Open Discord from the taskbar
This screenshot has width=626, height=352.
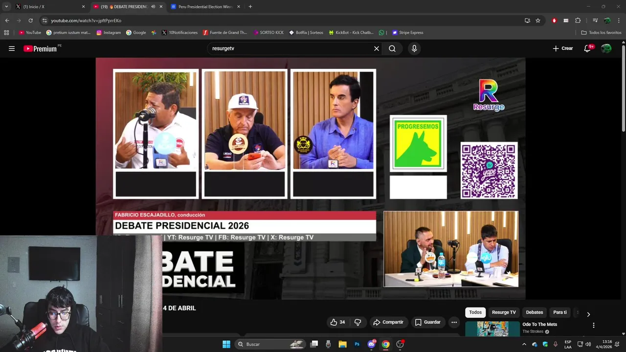(x=372, y=344)
